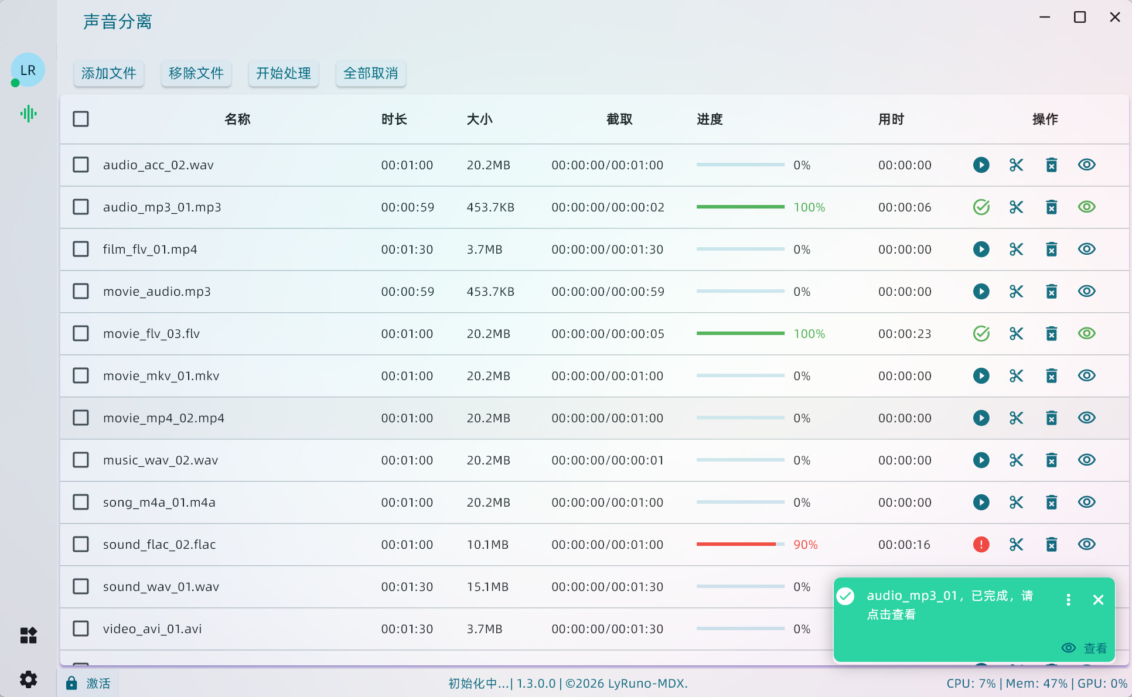Click the scissors icon for audio_acc_02.wav
Viewport: 1132px width, 697px height.
[x=1016, y=165]
